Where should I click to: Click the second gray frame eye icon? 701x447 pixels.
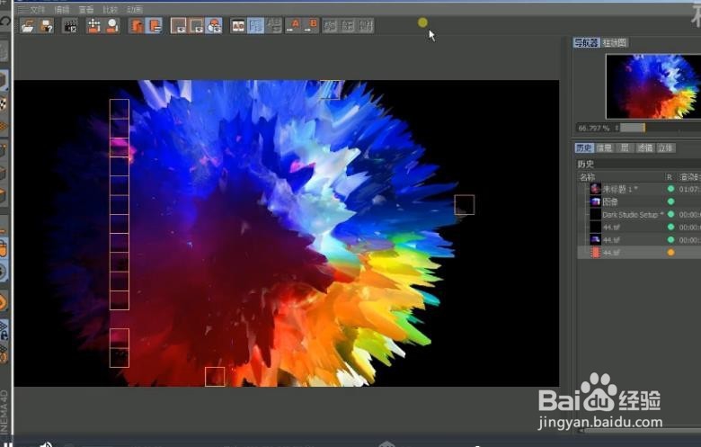(x=197, y=26)
